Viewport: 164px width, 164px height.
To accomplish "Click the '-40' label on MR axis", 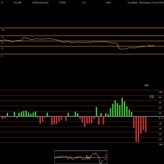I will pyautogui.click(x=160, y=129).
